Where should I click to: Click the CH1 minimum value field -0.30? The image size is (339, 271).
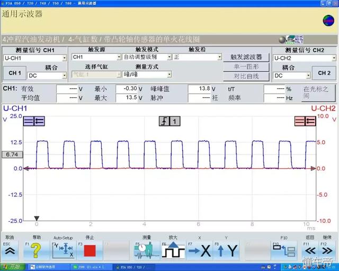click(x=127, y=88)
